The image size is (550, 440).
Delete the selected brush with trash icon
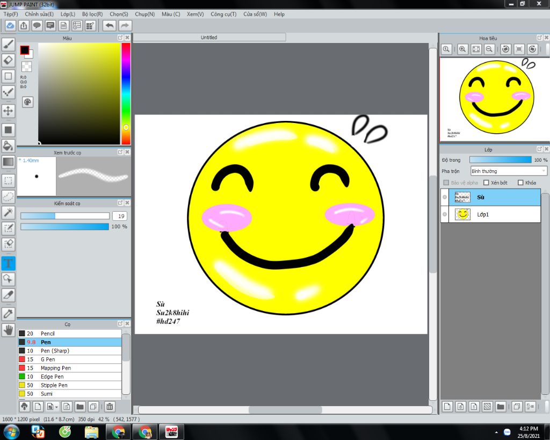pos(110,406)
